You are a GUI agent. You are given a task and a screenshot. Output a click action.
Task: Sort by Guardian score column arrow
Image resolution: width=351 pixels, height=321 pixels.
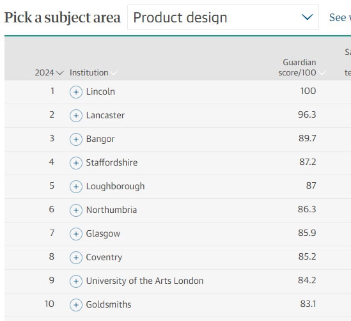point(322,73)
